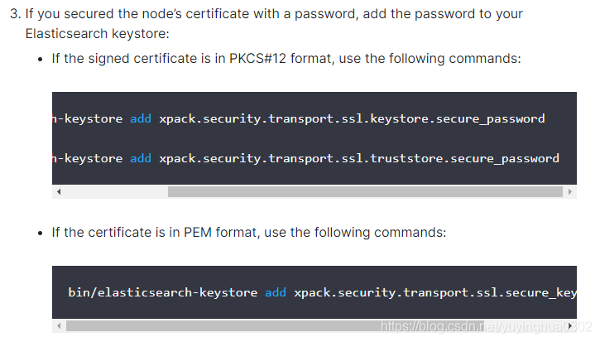
Task: Click the 'PKCS#12' word in first bullet
Action: tap(257, 59)
